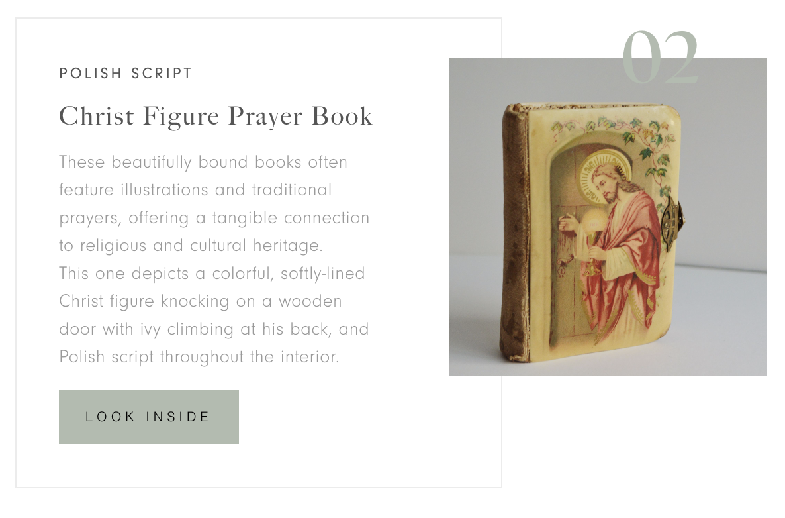Click Christ's face on the cover illustration

point(606,185)
